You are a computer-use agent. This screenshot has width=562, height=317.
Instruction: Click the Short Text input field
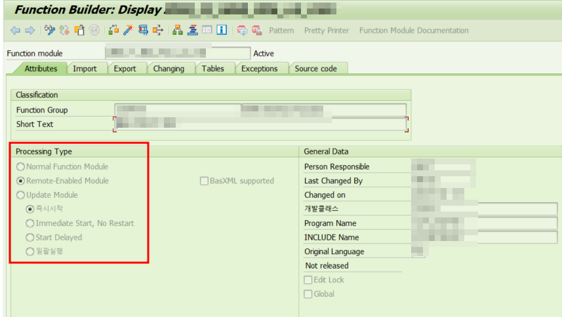point(260,124)
